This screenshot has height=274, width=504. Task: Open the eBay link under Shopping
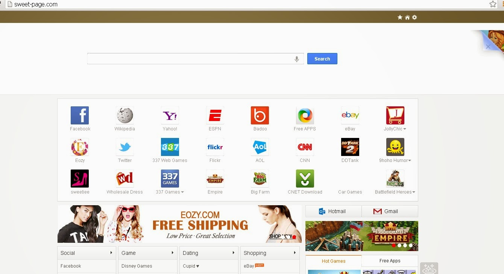(249, 266)
